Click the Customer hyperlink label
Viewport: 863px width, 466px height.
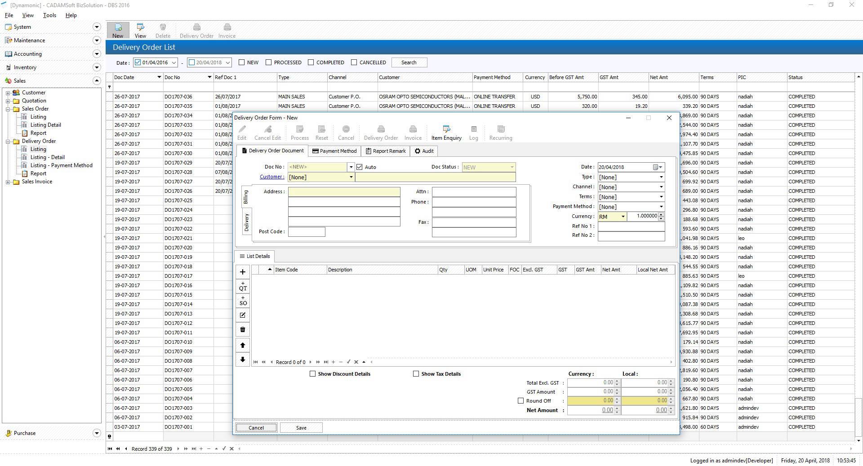click(271, 177)
